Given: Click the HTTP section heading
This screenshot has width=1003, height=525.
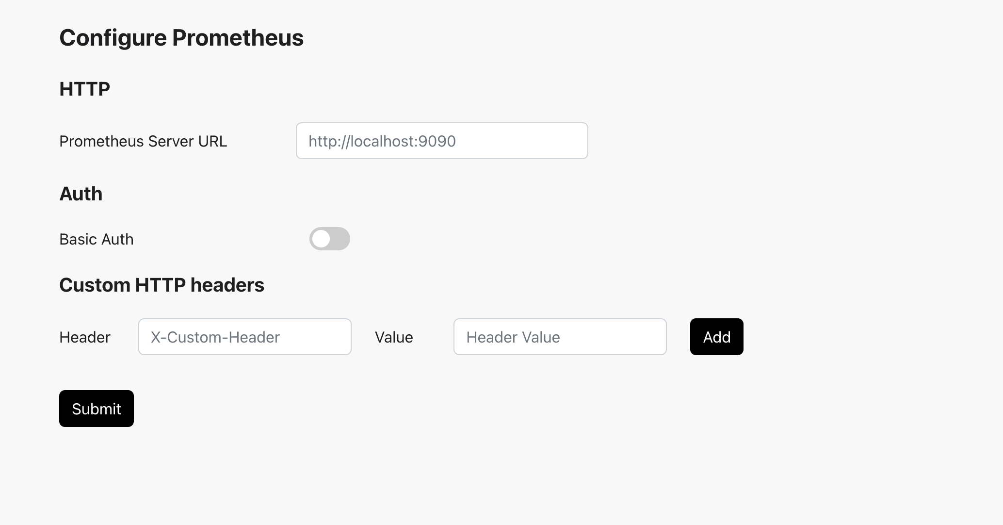Looking at the screenshot, I should [x=84, y=89].
